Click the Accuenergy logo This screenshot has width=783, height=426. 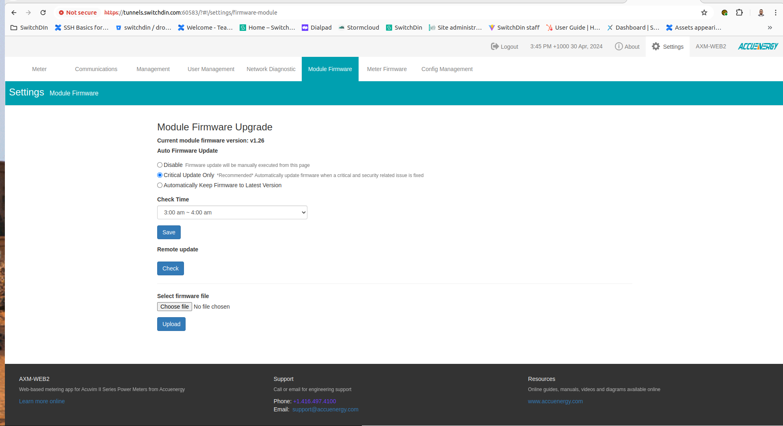[758, 46]
